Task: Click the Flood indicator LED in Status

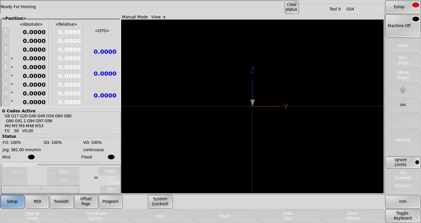Action: tap(111, 157)
